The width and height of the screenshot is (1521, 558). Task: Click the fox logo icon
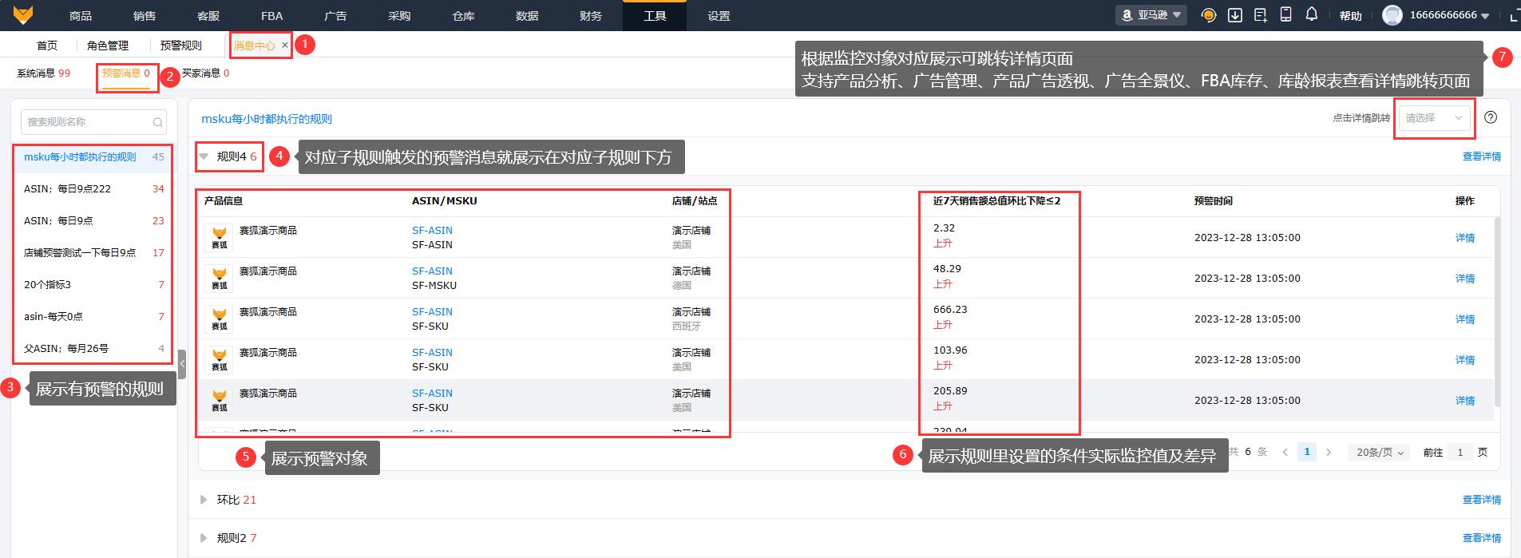tap(25, 15)
